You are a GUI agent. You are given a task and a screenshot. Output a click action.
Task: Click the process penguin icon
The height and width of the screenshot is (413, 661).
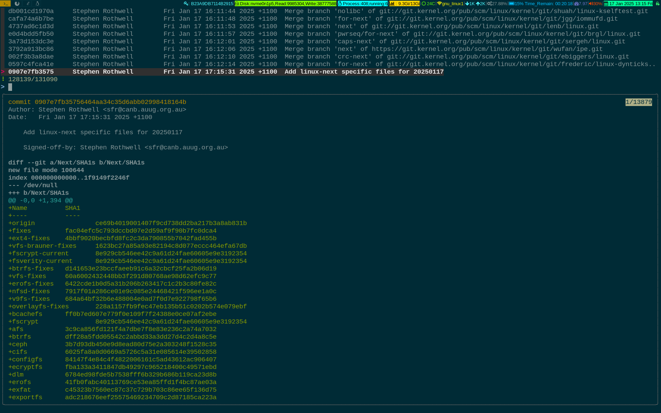340,3
